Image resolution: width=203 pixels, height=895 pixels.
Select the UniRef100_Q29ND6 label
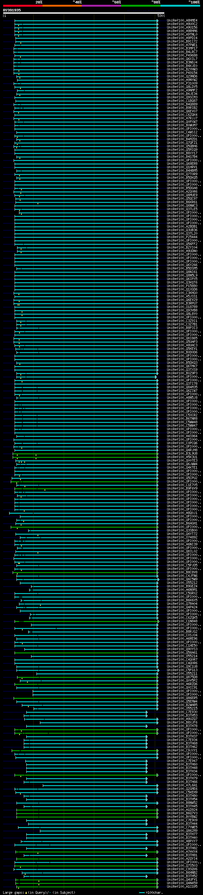coord(182,76)
